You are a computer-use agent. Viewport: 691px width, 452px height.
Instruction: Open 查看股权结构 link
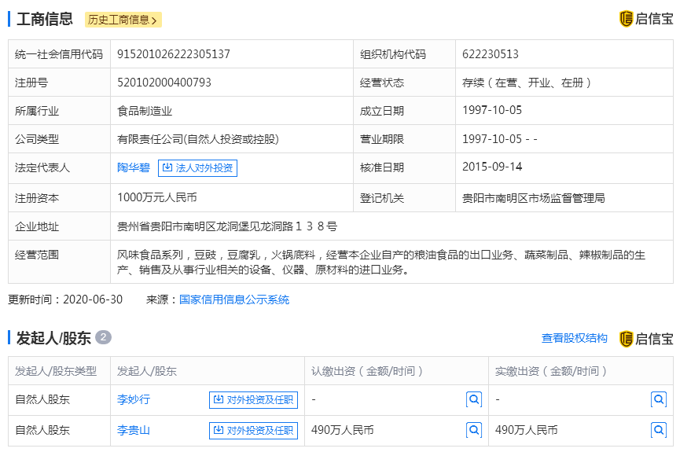coord(574,338)
